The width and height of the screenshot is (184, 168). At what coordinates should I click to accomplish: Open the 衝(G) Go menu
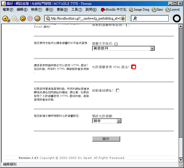click(x=49, y=9)
